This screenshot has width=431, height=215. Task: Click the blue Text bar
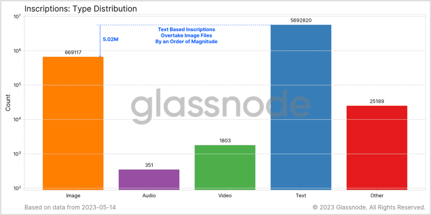(301, 107)
